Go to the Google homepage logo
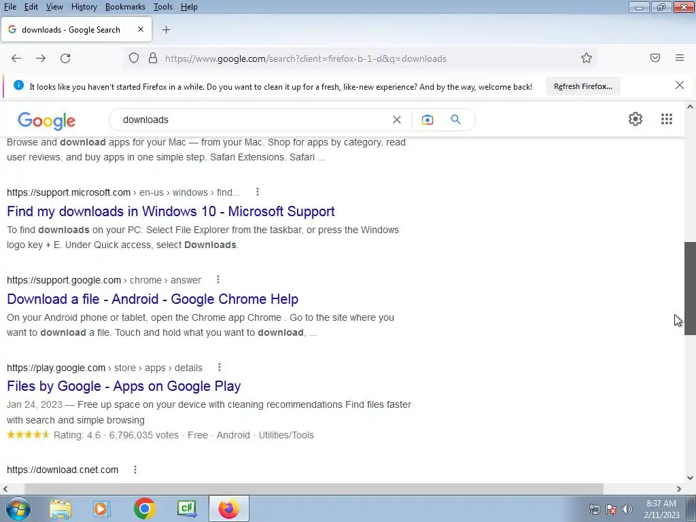Screen dimensions: 696x522 click(47, 121)
